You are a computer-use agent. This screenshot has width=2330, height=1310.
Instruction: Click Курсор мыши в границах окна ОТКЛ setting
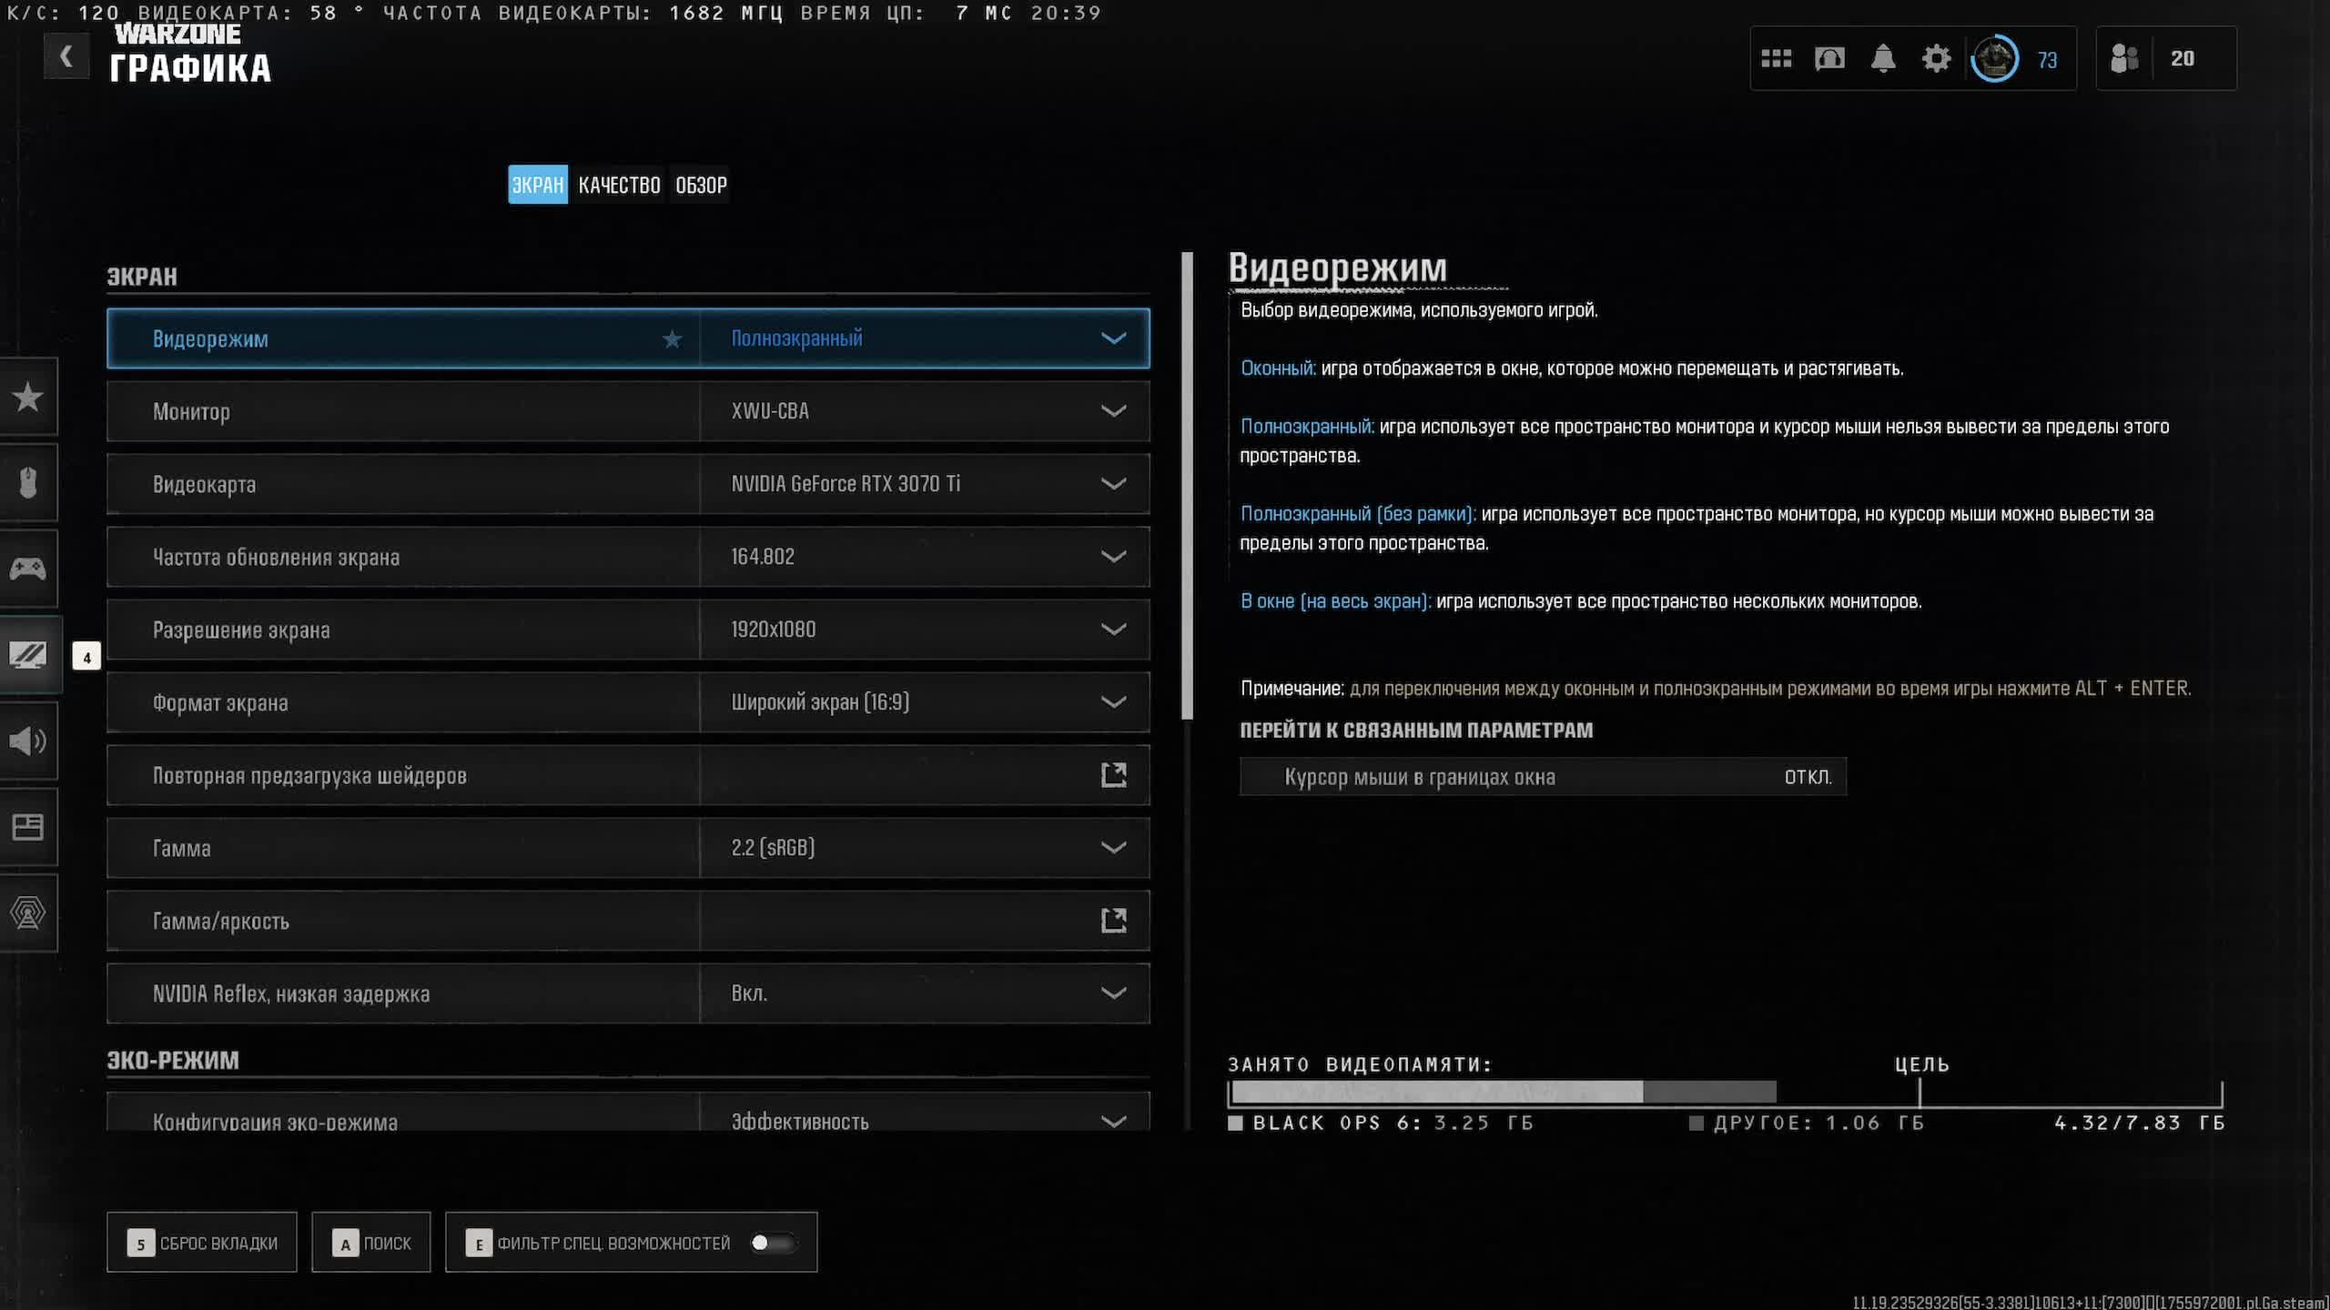click(x=1543, y=777)
